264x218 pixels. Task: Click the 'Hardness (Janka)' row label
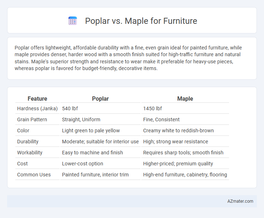coord(37,108)
